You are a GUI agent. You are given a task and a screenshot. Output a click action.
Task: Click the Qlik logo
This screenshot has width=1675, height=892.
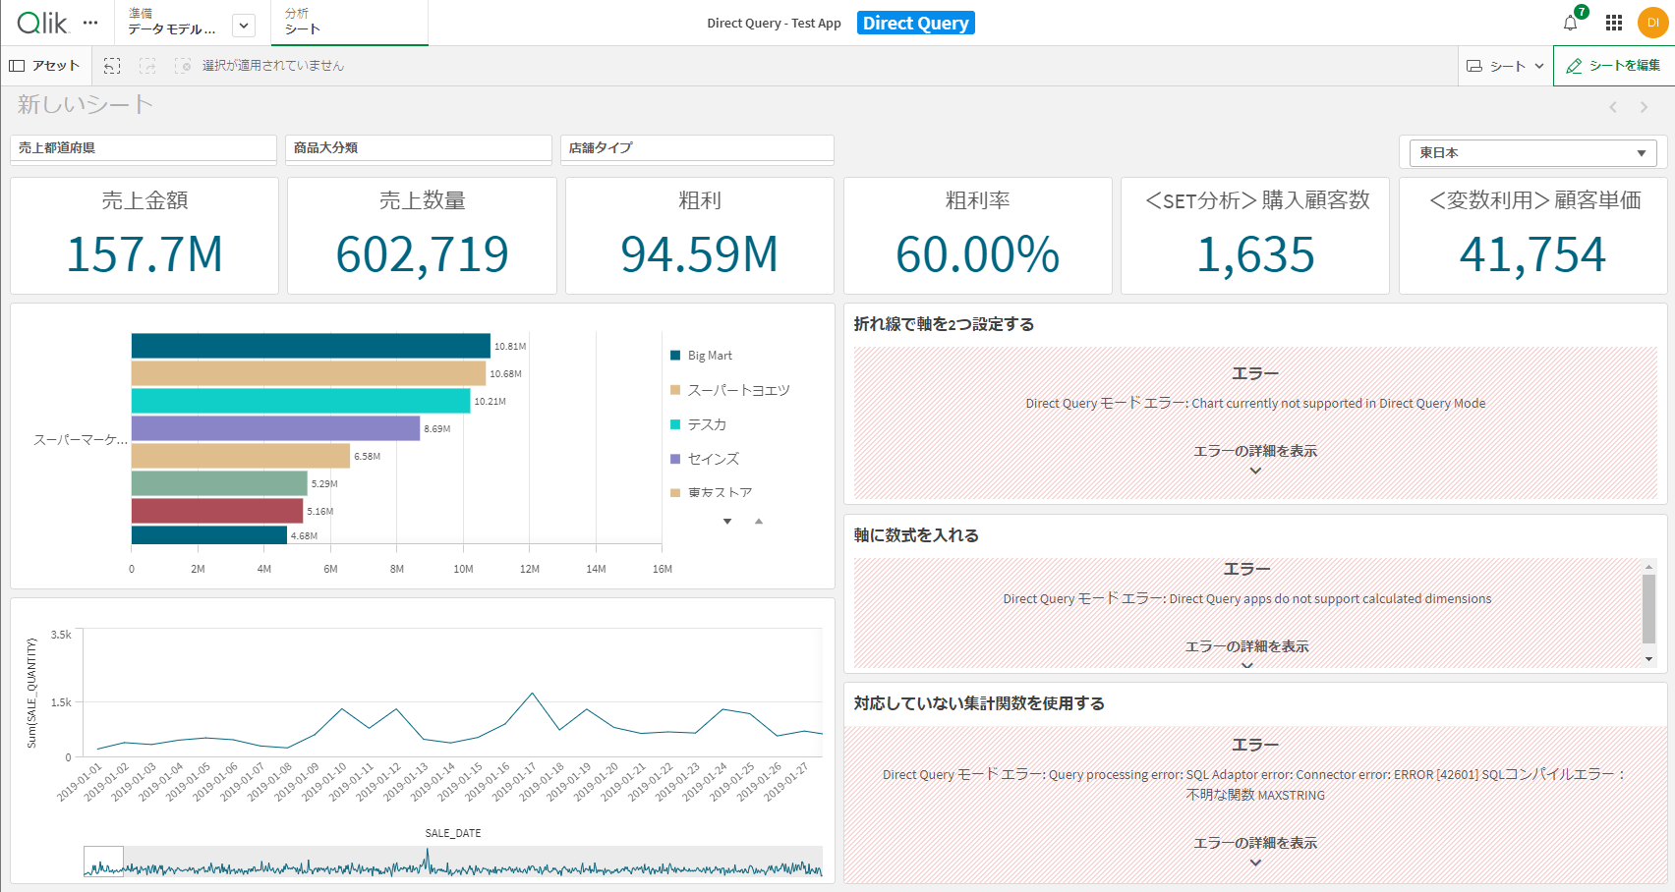coord(36,22)
